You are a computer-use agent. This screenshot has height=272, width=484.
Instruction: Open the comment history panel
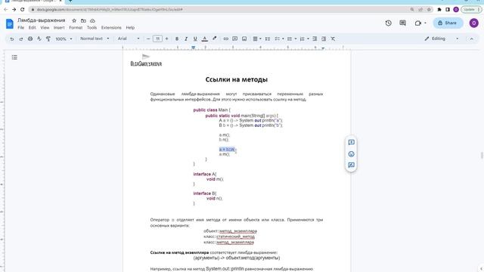[x=402, y=23]
